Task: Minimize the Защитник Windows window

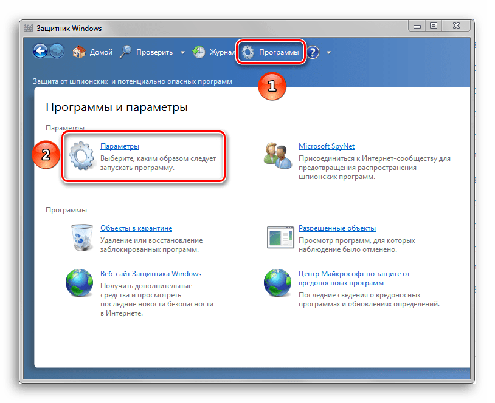Action: pyautogui.click(x=417, y=26)
